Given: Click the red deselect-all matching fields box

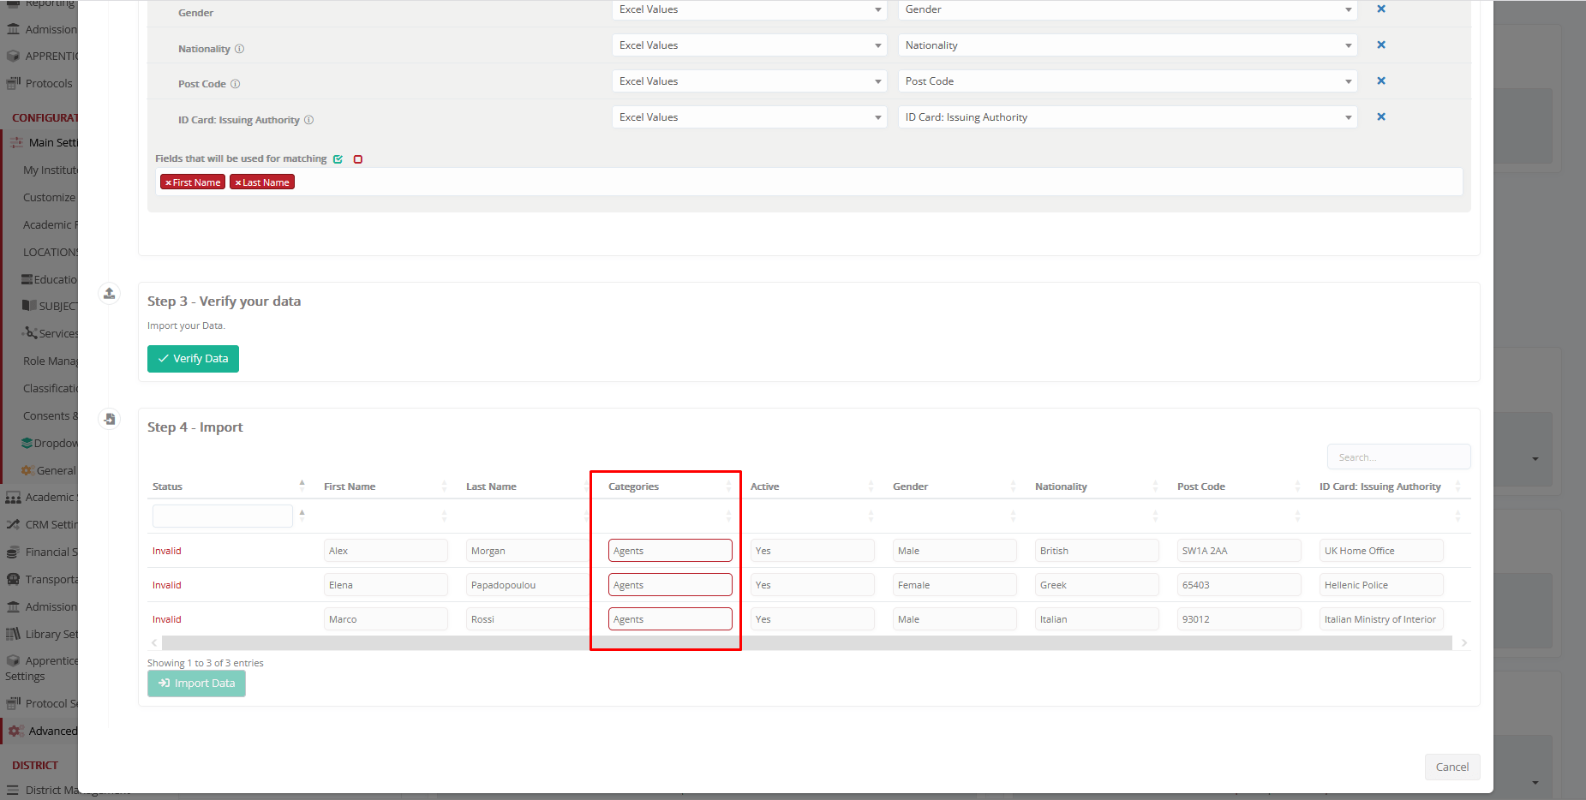Looking at the screenshot, I should click(358, 159).
